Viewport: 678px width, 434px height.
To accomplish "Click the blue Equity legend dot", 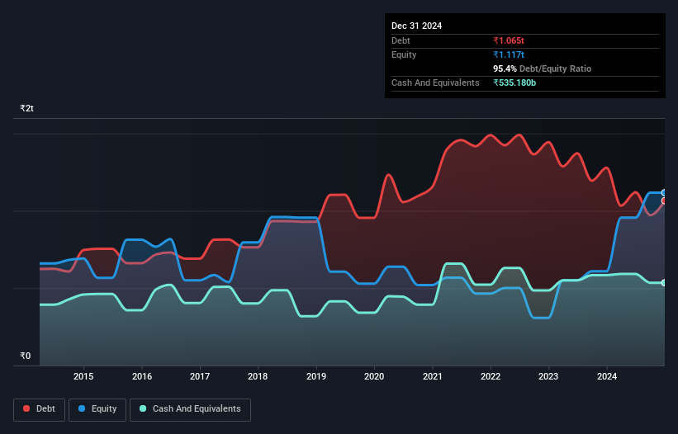I will 82,408.
